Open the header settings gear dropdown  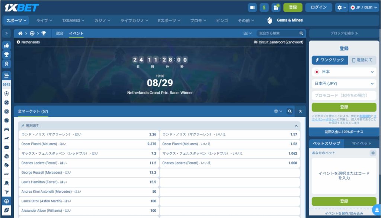pos(342,7)
